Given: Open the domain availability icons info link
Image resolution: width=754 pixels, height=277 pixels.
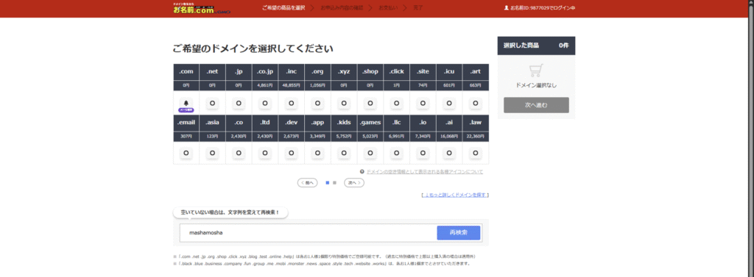Looking at the screenshot, I should [425, 172].
